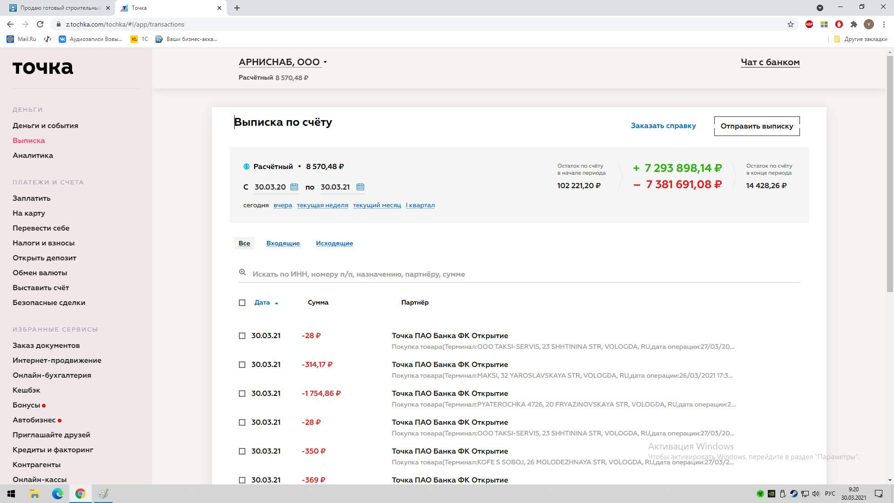Click the Отправить выписку button
This screenshot has height=503, width=894.
(x=757, y=126)
